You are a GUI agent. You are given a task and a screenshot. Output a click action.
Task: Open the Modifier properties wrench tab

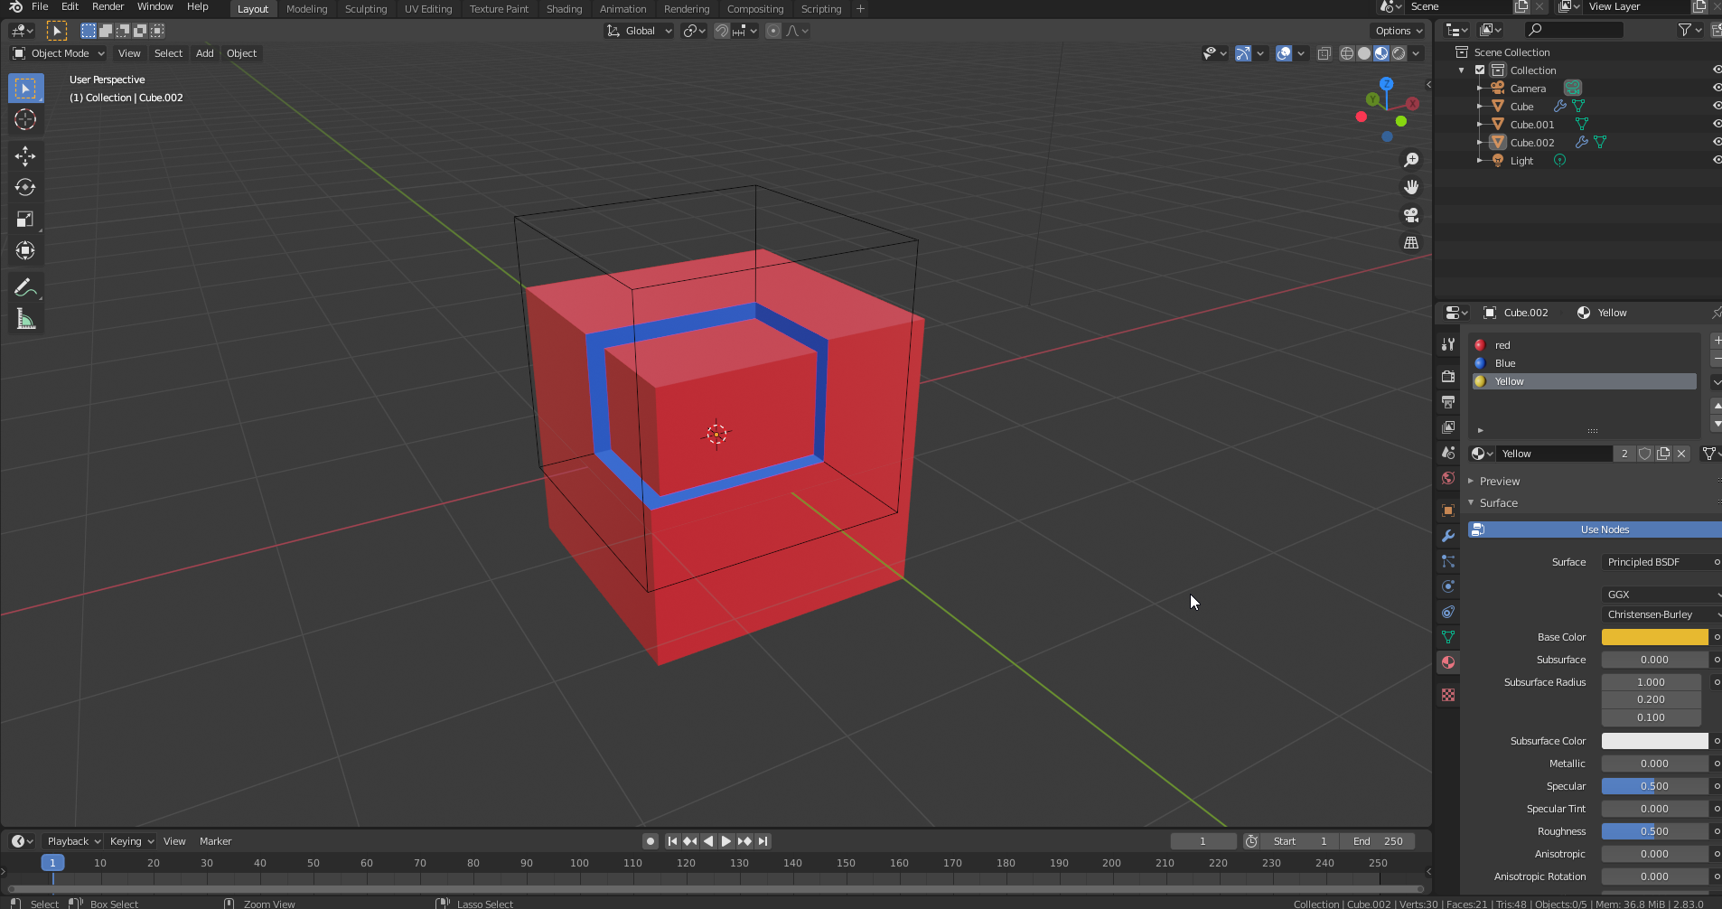tap(1448, 536)
